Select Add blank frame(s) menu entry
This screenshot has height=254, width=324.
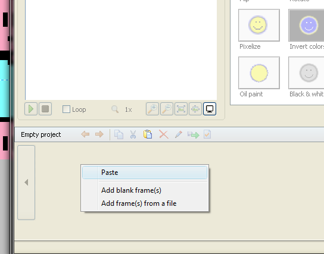(145, 190)
